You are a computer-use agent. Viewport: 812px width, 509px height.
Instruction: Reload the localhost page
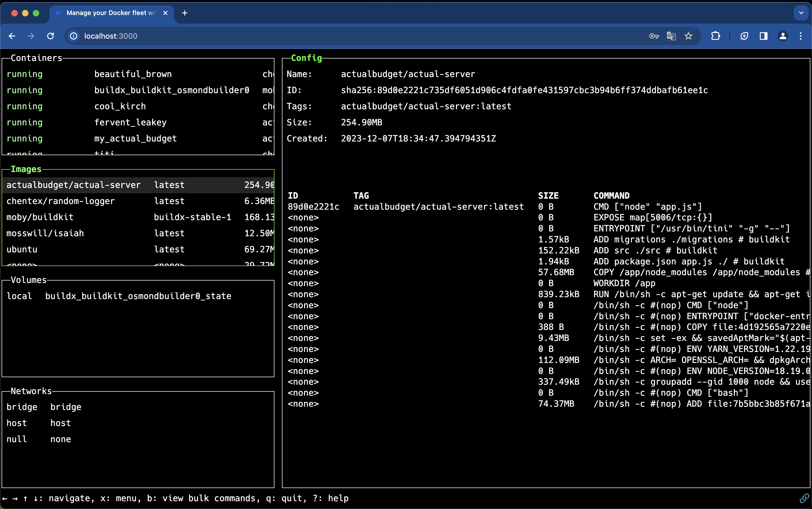click(x=50, y=36)
